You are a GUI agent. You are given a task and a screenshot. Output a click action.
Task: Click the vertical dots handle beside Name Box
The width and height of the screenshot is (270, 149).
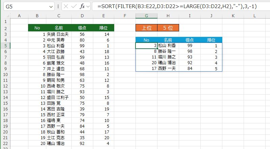point(58,6)
